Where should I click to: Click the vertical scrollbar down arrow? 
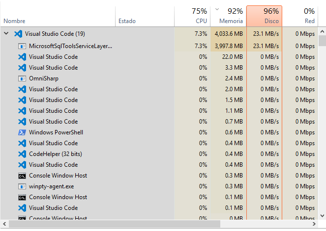coord(322,216)
